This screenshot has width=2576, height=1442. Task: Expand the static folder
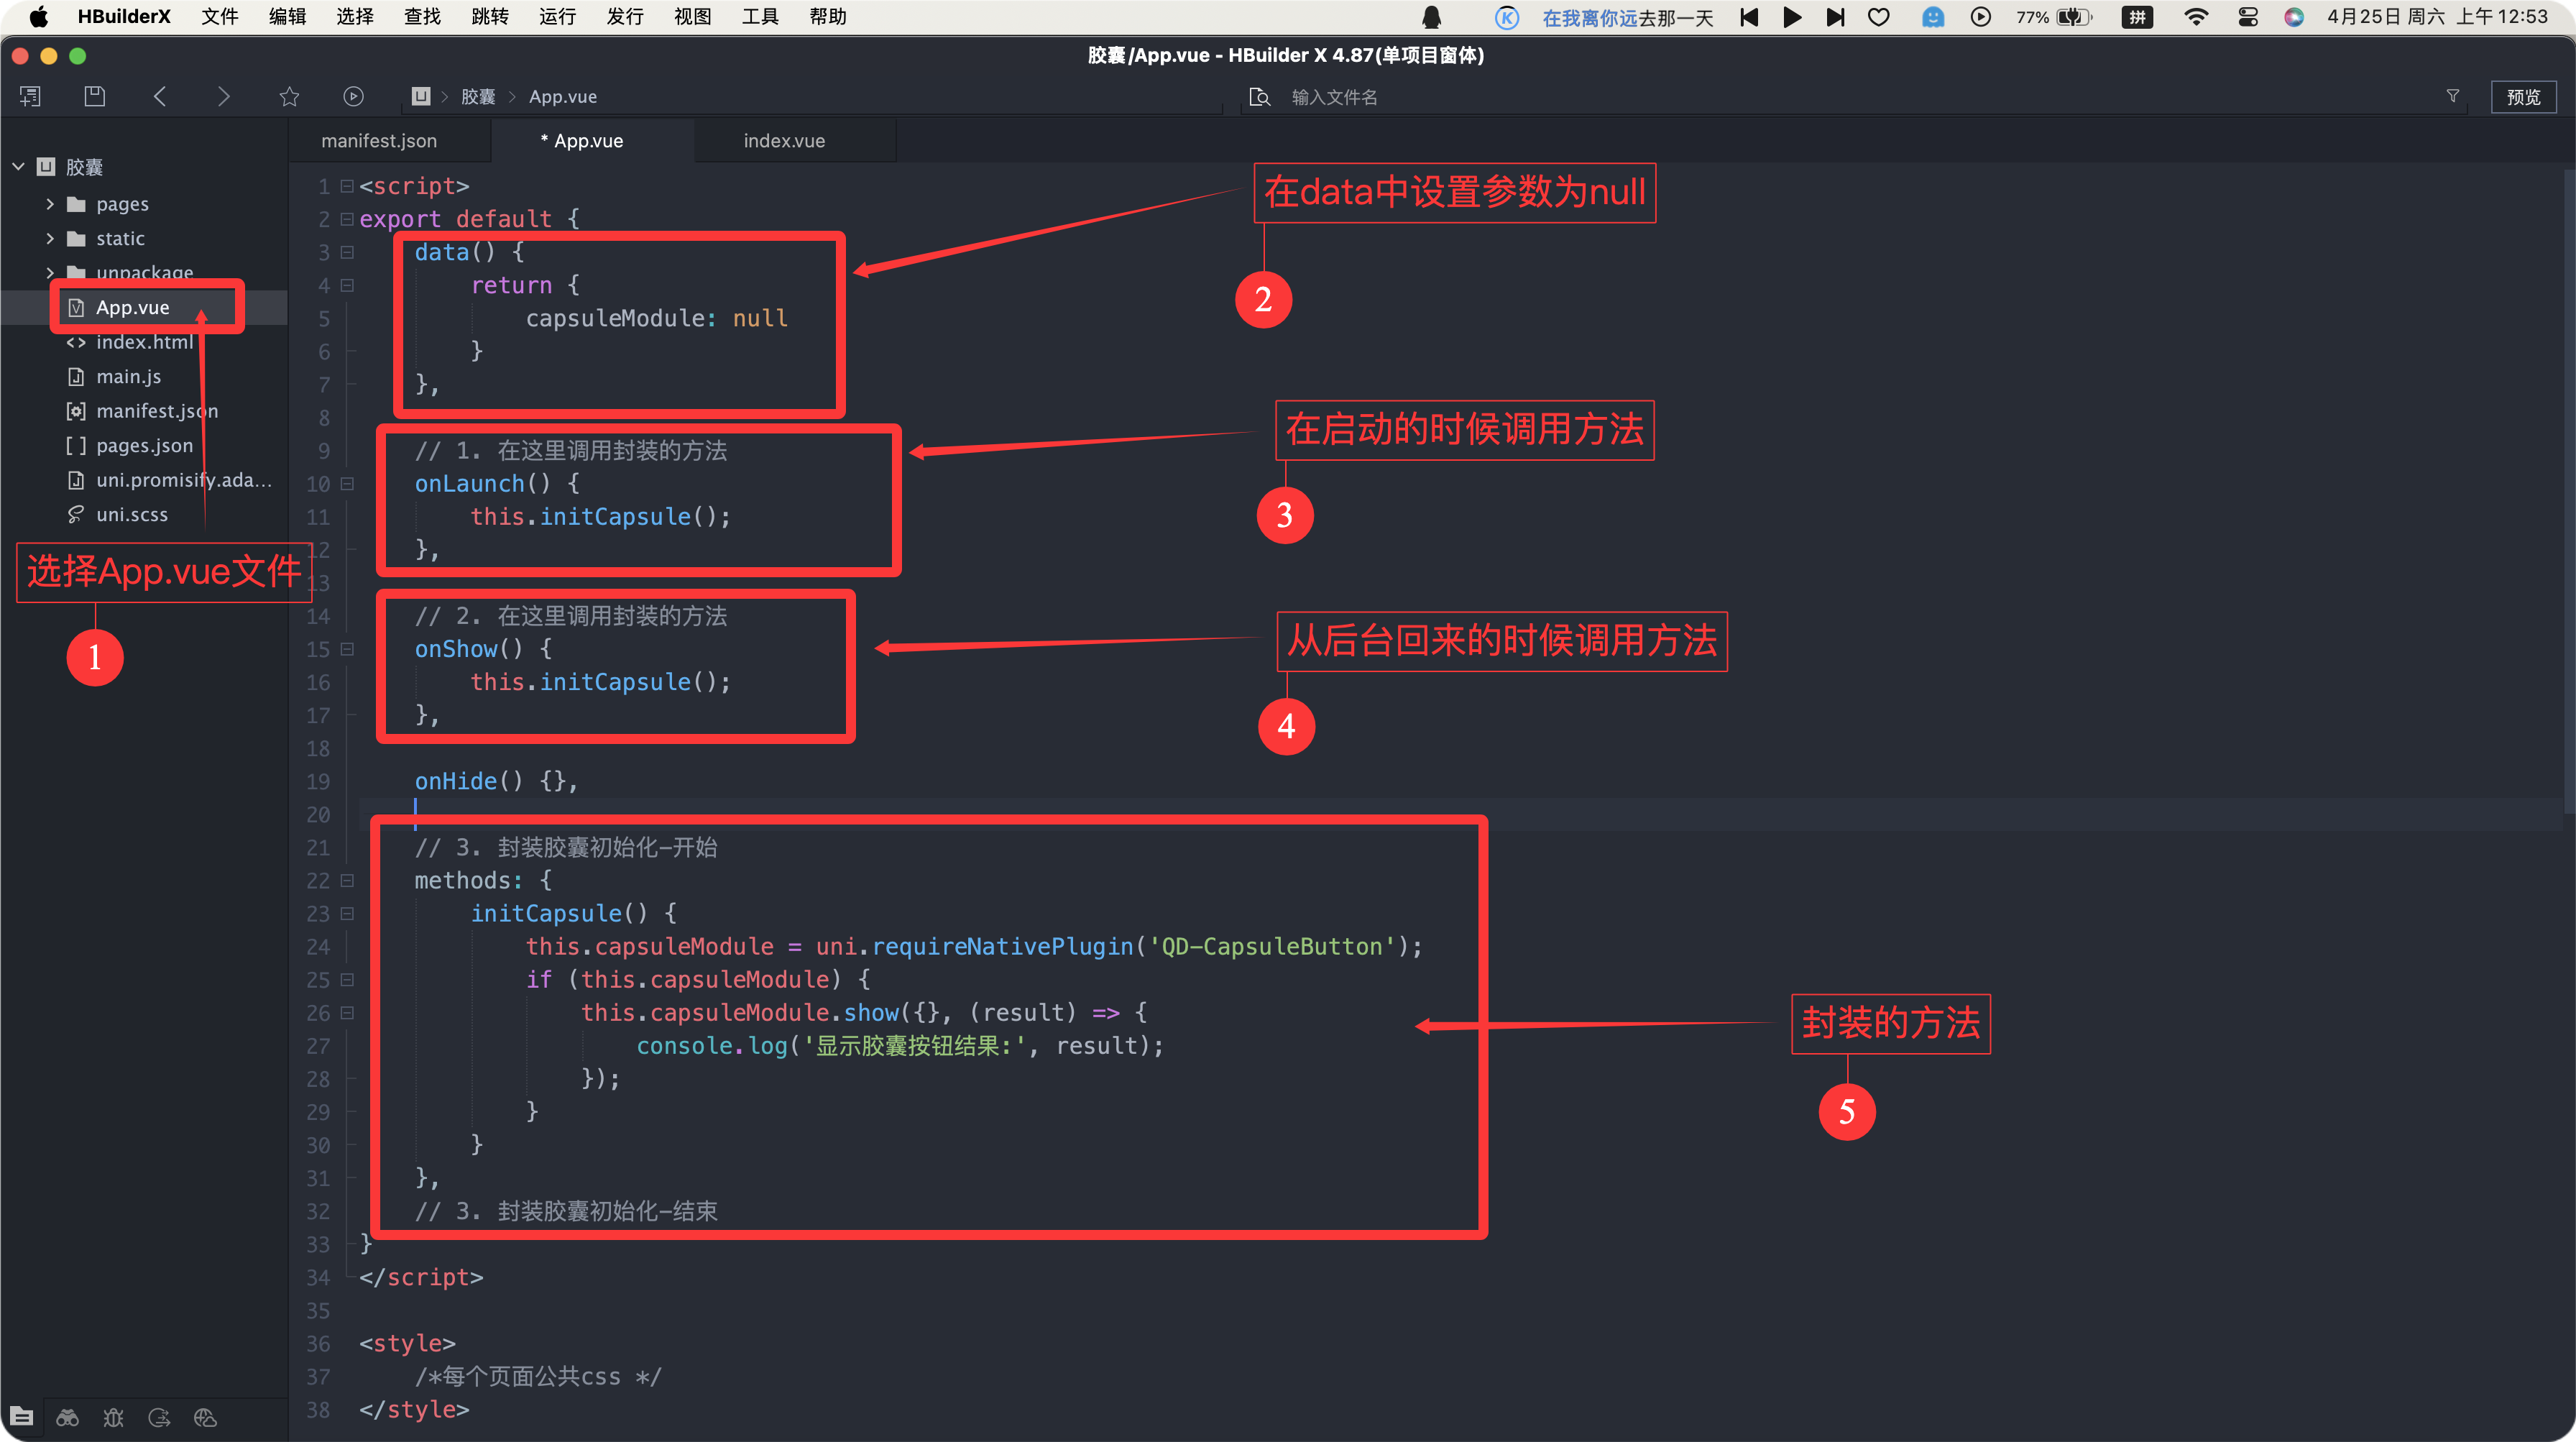point(50,238)
